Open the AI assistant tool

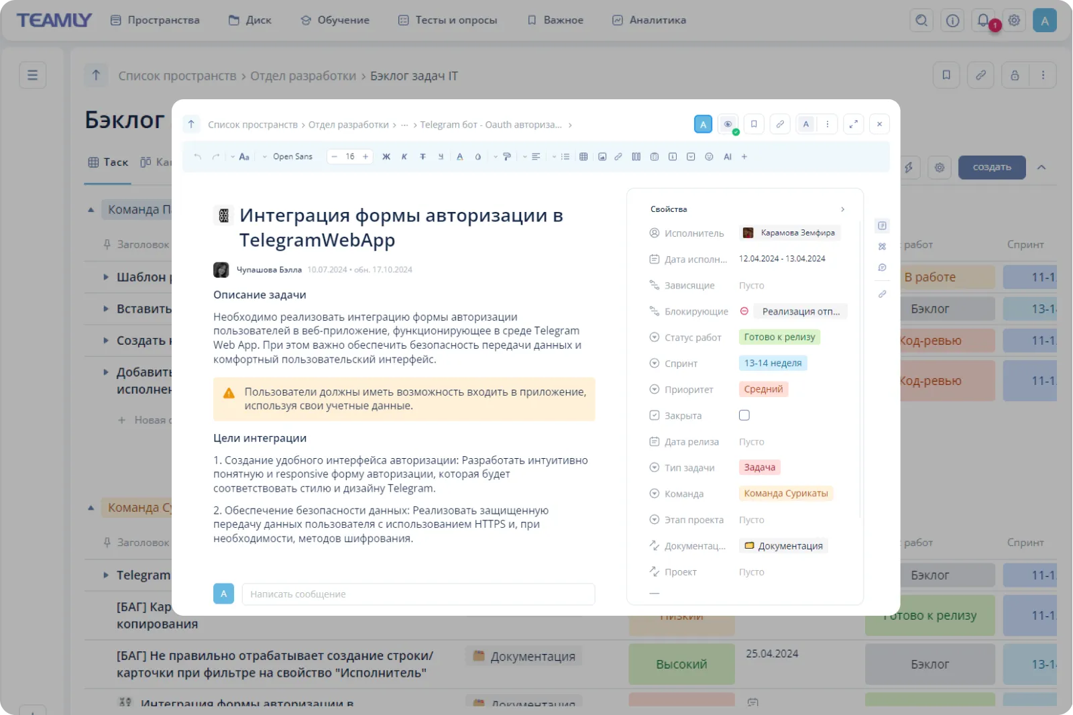tap(728, 157)
